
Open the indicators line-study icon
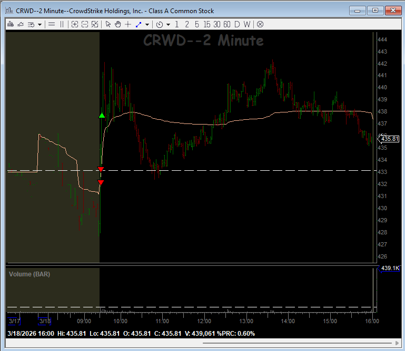pyautogui.click(x=21, y=24)
